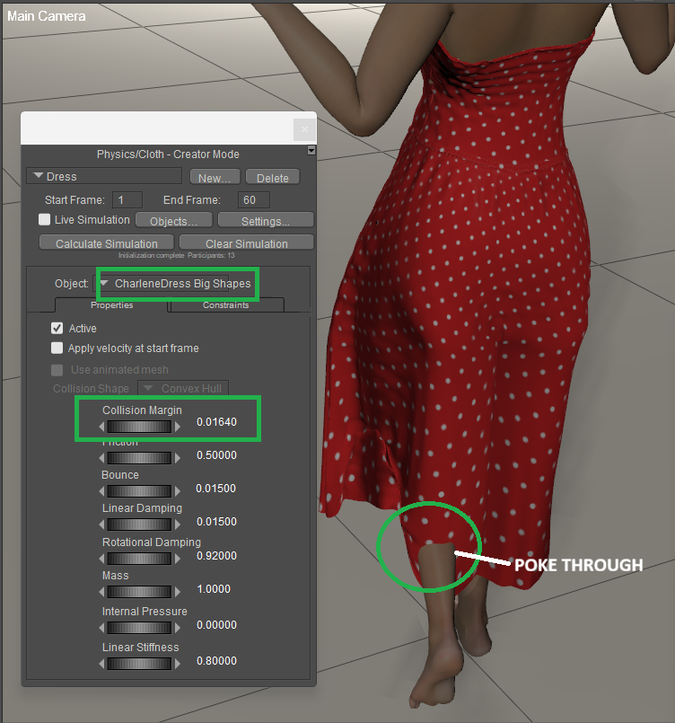Viewport: 675px width, 723px height.
Task: Open the CharleneDress Big Shapes object dropdown
Action: pyautogui.click(x=176, y=284)
